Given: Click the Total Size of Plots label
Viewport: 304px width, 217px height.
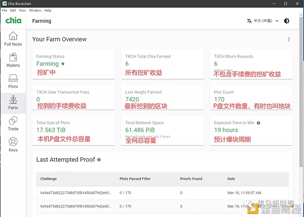Looking at the screenshot, I should click(53, 123).
